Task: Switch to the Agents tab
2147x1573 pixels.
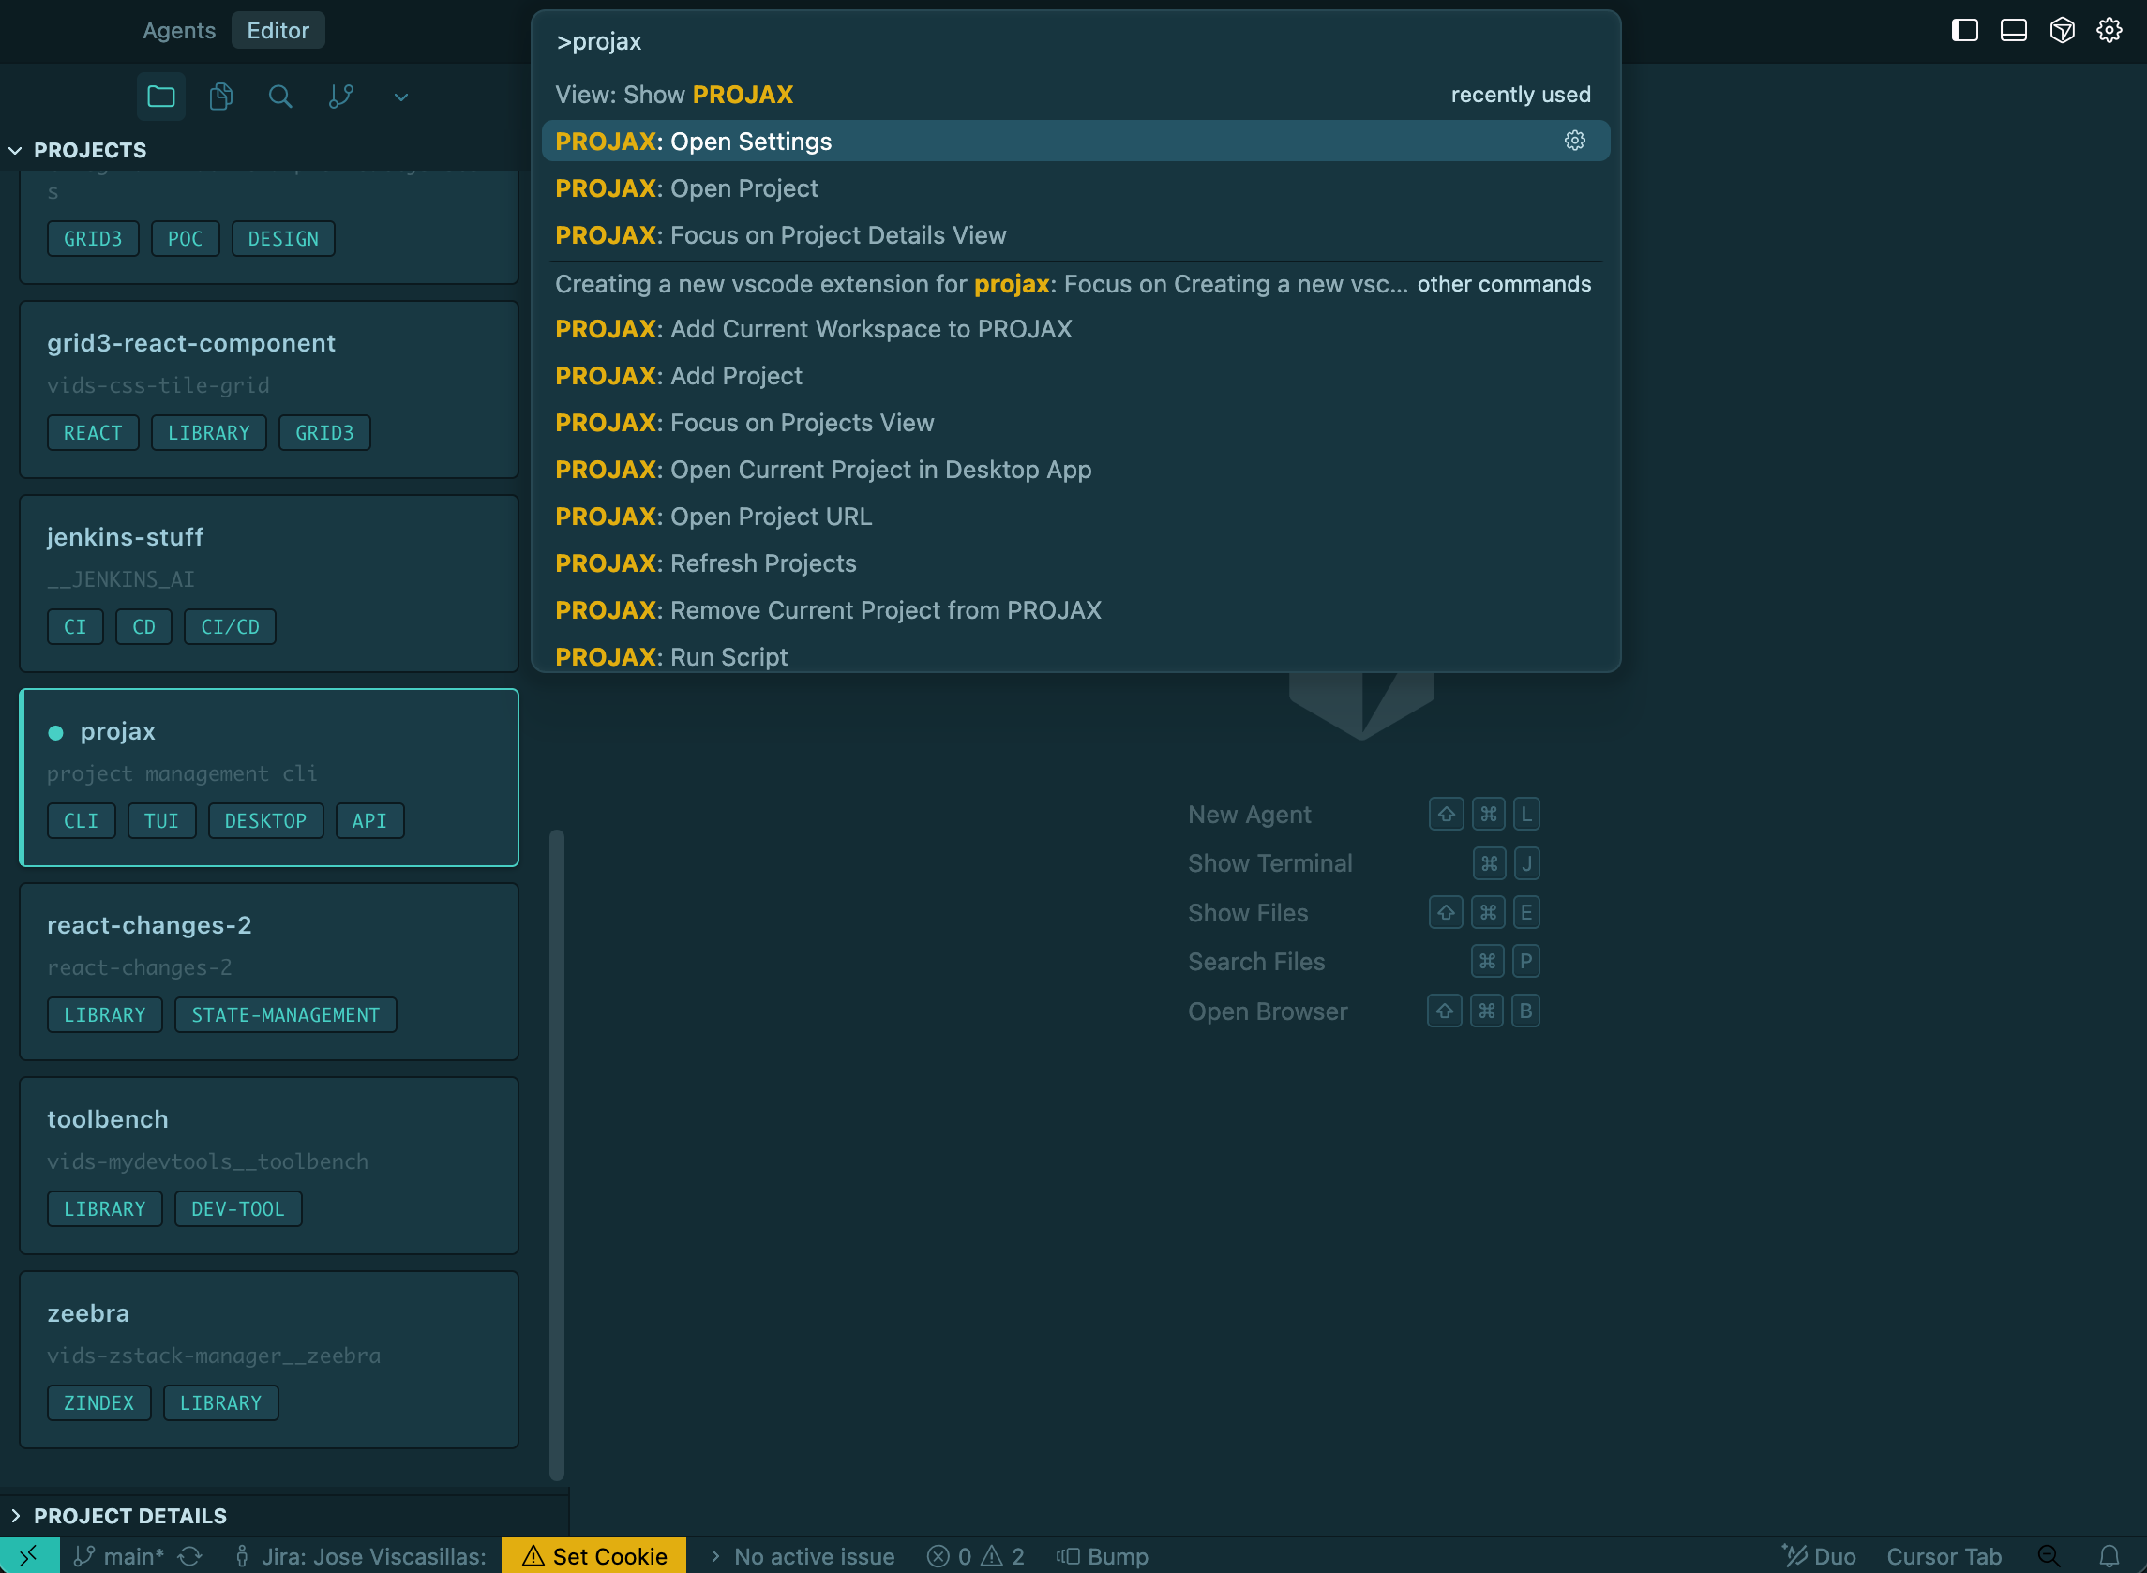Action: coord(179,31)
